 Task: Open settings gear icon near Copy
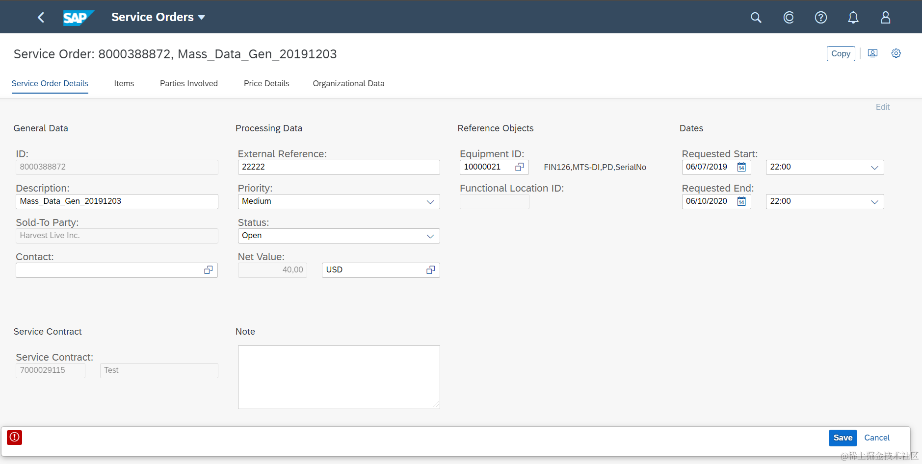[x=896, y=53]
